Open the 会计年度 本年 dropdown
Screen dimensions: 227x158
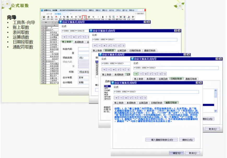coord(84,78)
